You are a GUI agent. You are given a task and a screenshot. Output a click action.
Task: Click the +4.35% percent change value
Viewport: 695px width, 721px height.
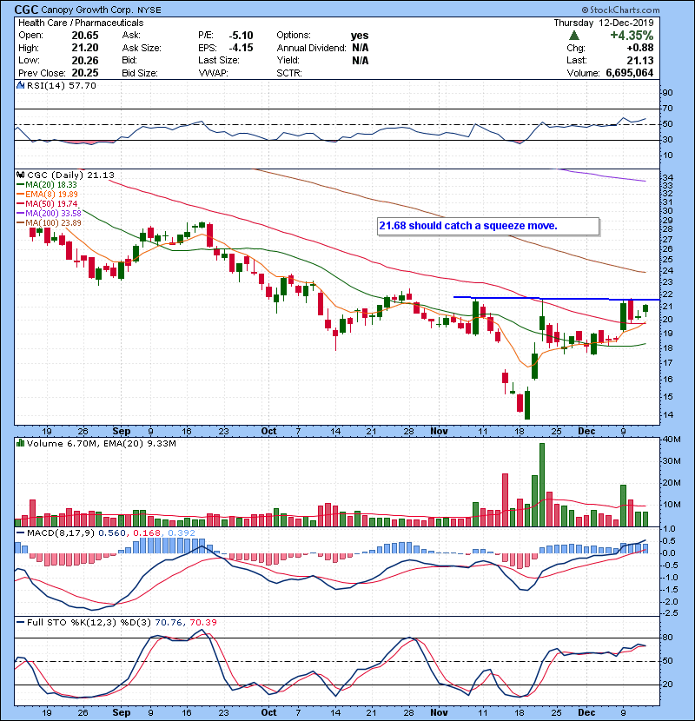point(632,36)
